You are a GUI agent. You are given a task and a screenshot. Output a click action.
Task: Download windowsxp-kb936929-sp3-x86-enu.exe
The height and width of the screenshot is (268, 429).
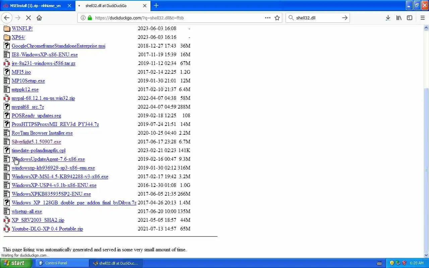[53, 168]
